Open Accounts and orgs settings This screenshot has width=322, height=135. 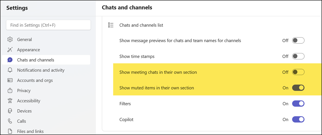[46, 80]
